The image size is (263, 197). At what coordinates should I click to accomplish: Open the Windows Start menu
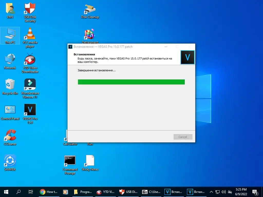pyautogui.click(x=6, y=192)
